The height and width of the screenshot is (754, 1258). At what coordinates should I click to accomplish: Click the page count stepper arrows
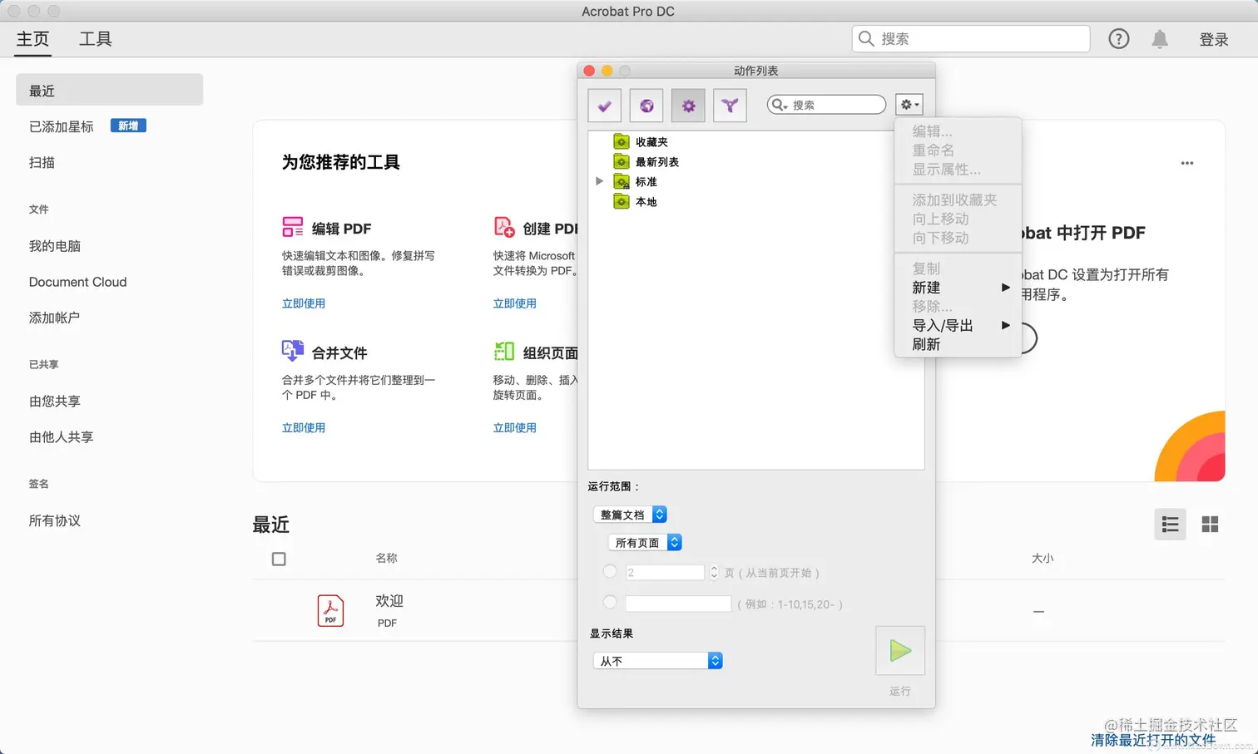point(714,572)
